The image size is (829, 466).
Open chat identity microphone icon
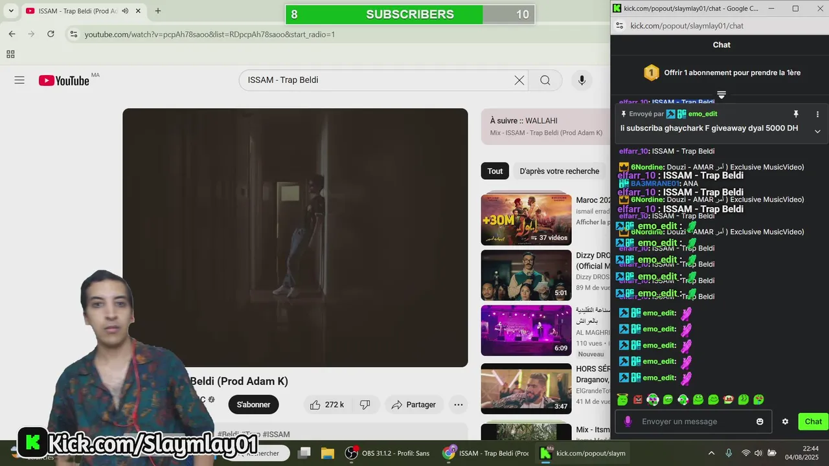[627, 421]
